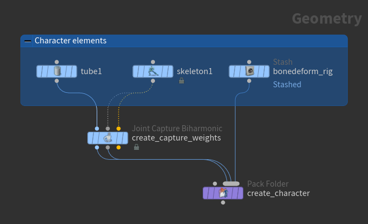Select the create_character Pack Folder icon

click(x=223, y=193)
